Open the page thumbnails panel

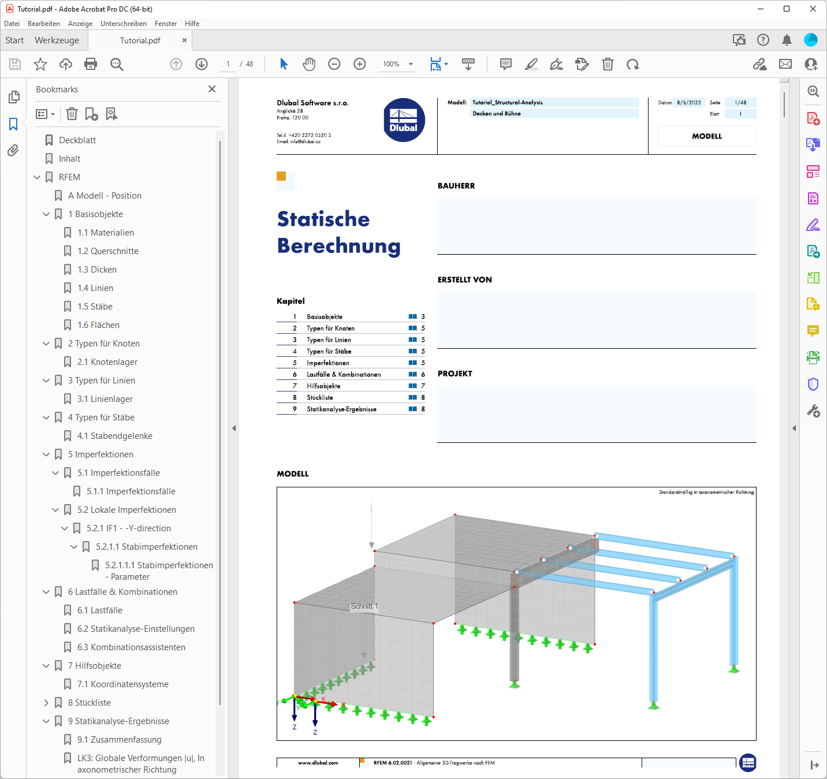tap(13, 97)
